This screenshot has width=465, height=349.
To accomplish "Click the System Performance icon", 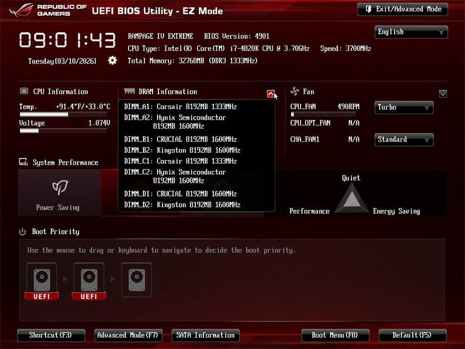I will (x=23, y=162).
